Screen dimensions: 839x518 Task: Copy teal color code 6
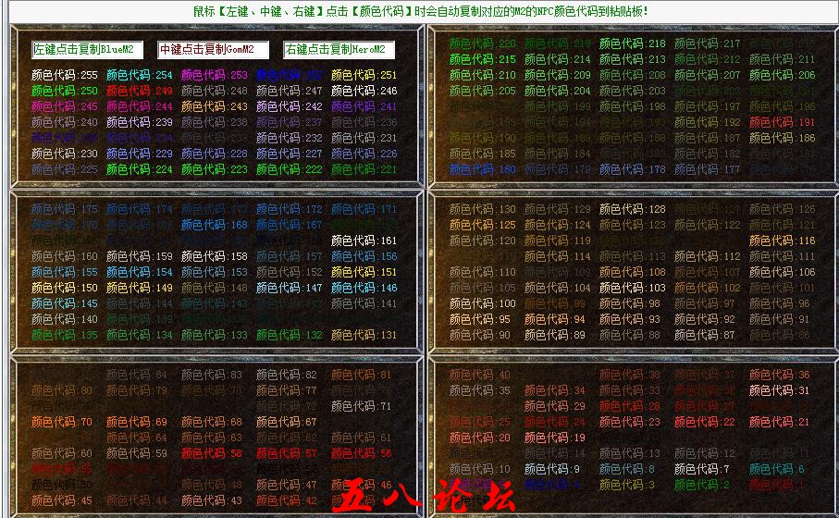777,469
